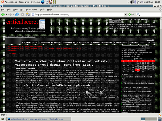Viewport: 162px width, 121px height.
Task: Go to the Home page icon
Action: (28, 14)
